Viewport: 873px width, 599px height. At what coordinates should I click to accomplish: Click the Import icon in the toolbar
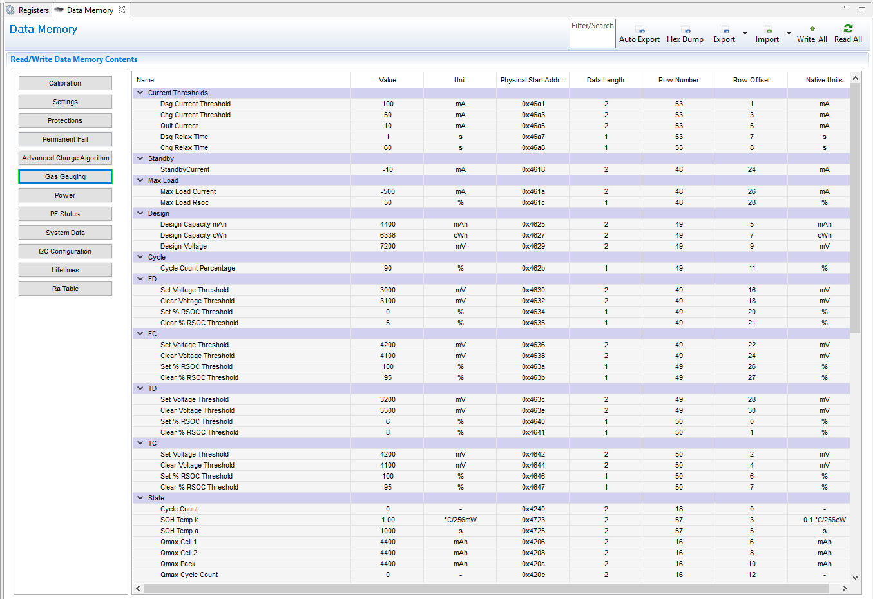click(767, 30)
